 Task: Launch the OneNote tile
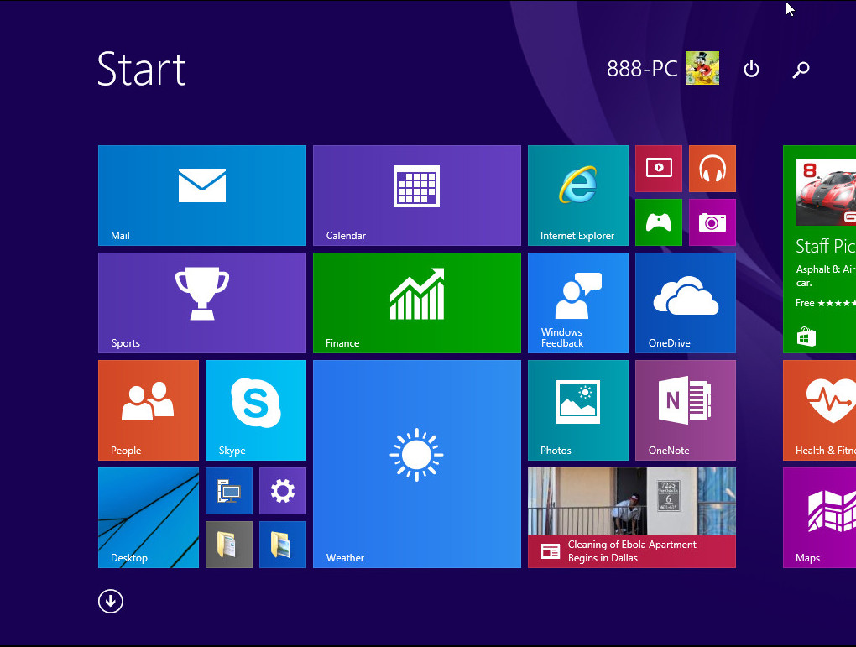[x=685, y=410]
